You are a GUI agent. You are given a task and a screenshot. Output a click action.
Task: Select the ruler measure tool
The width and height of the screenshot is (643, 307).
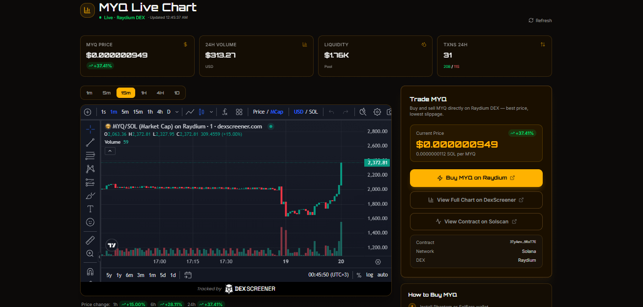tap(90, 240)
